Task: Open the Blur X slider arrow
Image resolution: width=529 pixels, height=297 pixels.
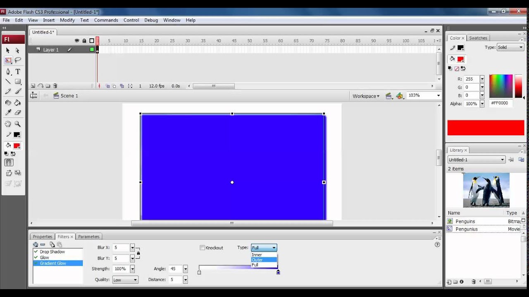Action: click(x=132, y=248)
